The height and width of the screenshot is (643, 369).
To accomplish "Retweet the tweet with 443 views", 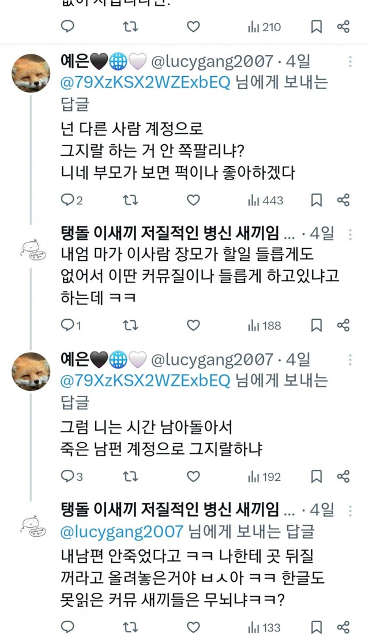I will tap(131, 200).
